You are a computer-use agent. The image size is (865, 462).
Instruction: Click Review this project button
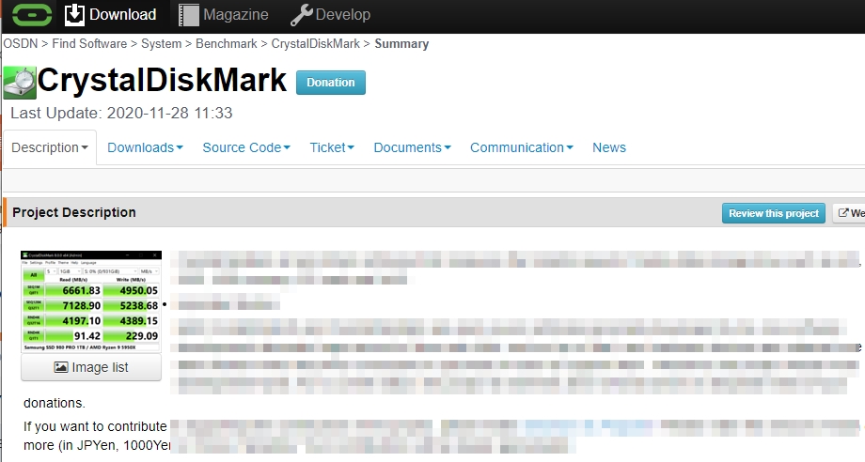click(774, 213)
